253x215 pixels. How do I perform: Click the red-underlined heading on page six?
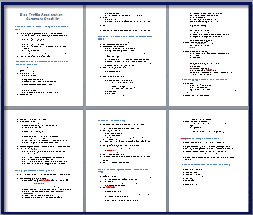pos(200,139)
